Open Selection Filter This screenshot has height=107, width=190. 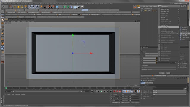[x=11, y=12]
